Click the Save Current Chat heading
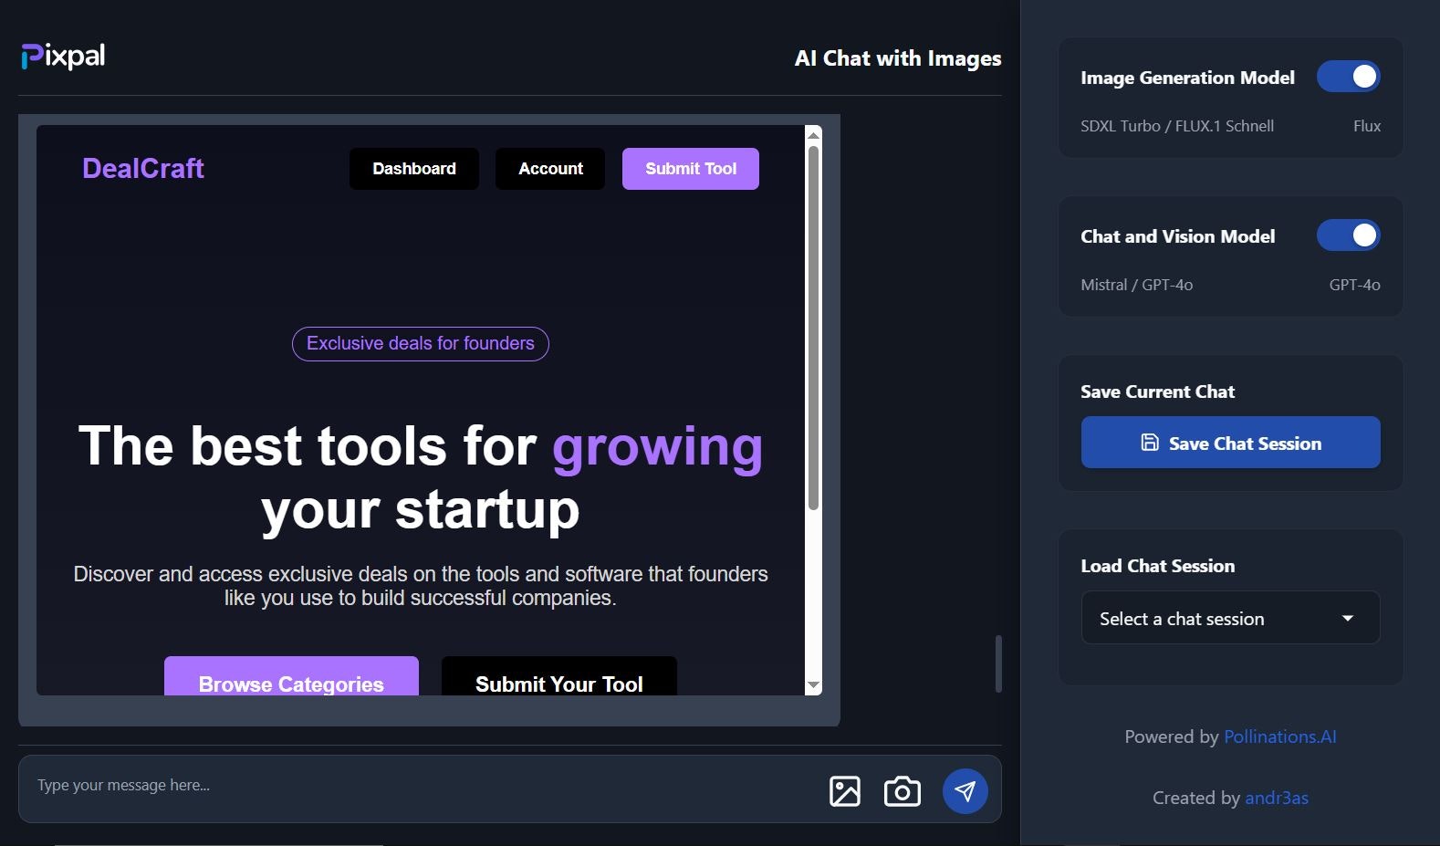The height and width of the screenshot is (846, 1440). [1157, 392]
